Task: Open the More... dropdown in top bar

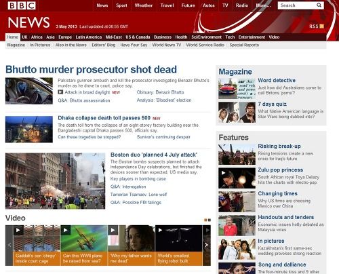Action: point(263,5)
